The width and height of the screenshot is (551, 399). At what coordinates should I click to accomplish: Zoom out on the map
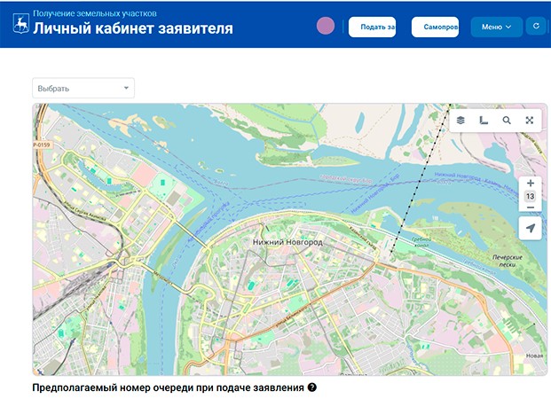pos(530,207)
